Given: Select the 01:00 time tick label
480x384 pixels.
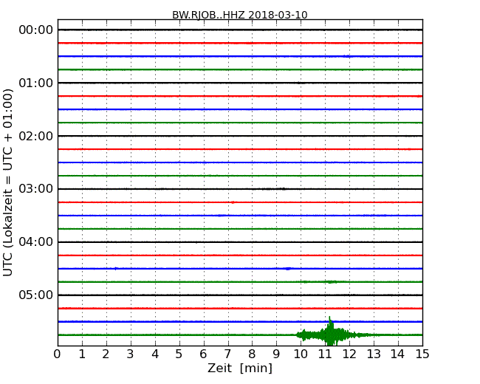Looking at the screenshot, I should (36, 83).
